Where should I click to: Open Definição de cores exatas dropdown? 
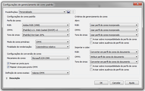tap(50, 73)
